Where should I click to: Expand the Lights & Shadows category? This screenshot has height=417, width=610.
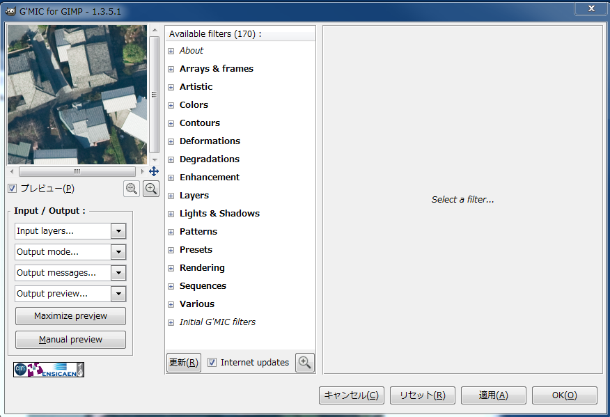171,214
